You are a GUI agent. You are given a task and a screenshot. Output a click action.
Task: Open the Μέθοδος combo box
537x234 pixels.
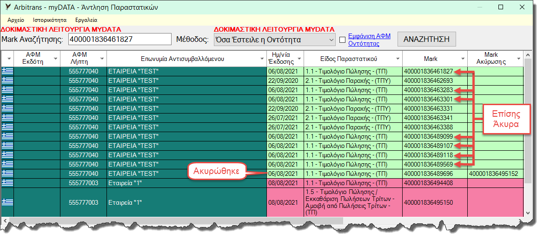pos(275,40)
